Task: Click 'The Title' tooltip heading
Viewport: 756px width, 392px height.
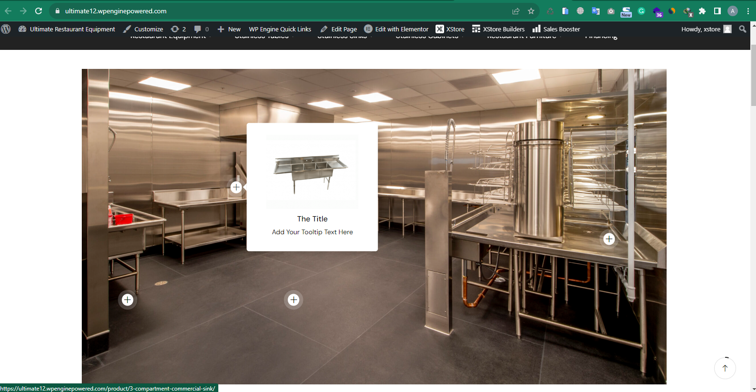Action: (x=312, y=219)
